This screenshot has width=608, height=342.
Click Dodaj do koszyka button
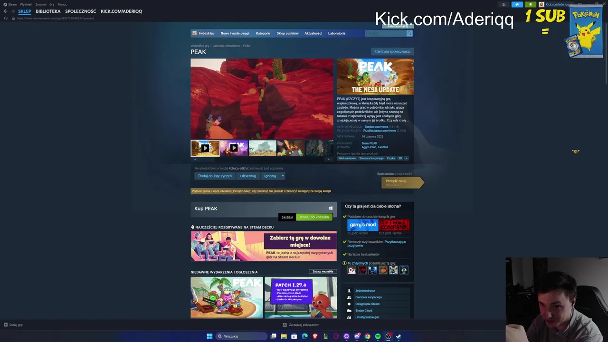(x=314, y=217)
